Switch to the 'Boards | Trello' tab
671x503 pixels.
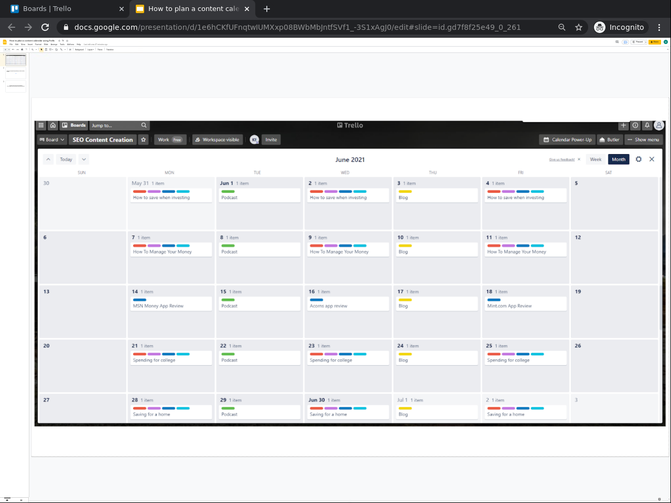[65, 9]
